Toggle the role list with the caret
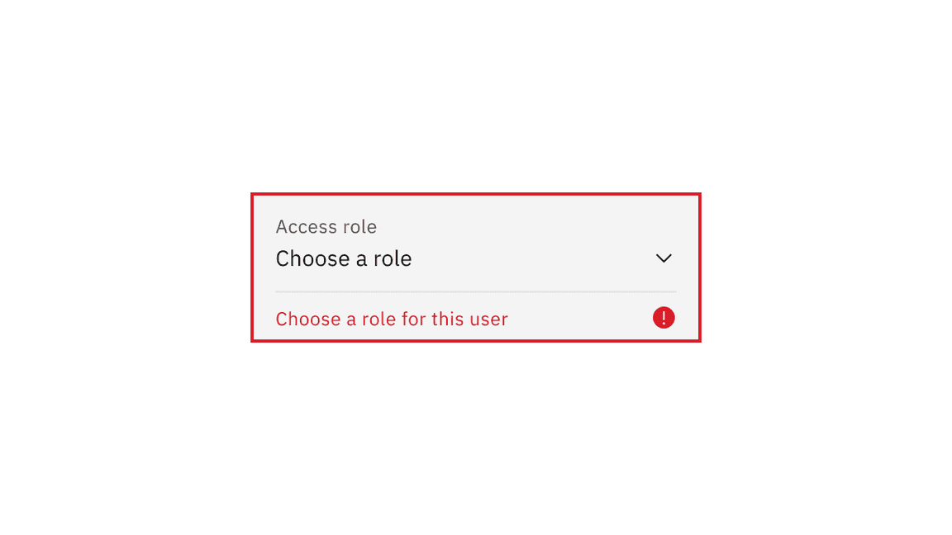This screenshot has width=952, height=535. tap(664, 258)
